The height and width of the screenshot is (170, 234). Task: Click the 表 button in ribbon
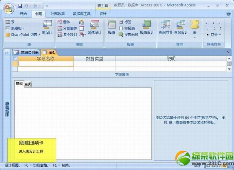click(10, 22)
